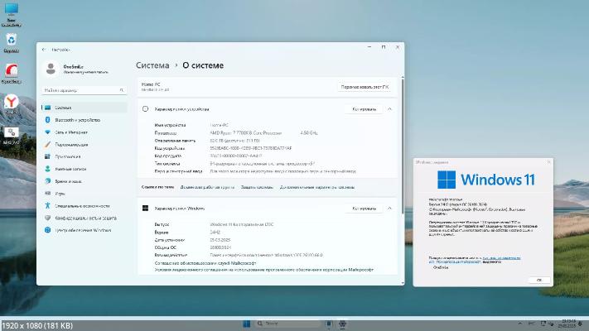589x331 pixels.
Task: Open Центр обновления Windows section
Action: 84,230
